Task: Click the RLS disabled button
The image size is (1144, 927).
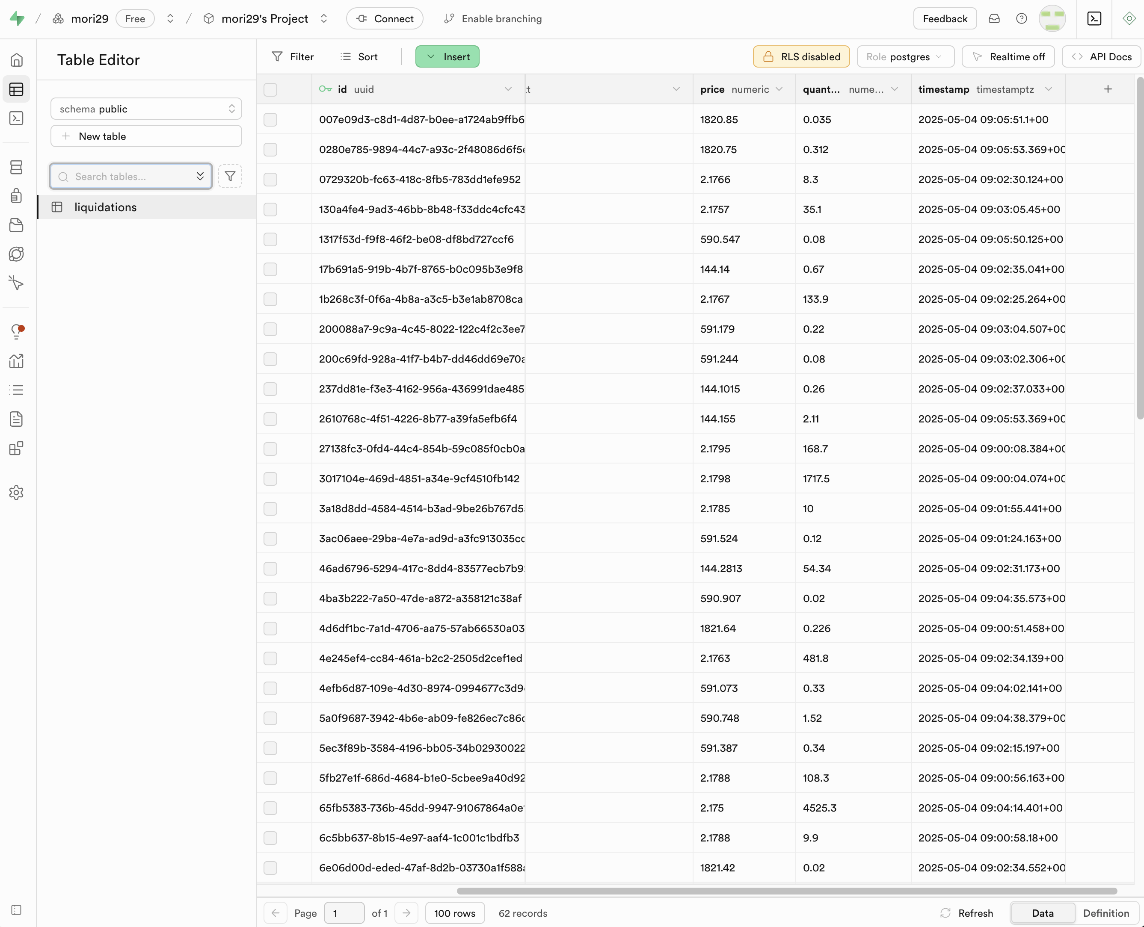Action: [801, 56]
